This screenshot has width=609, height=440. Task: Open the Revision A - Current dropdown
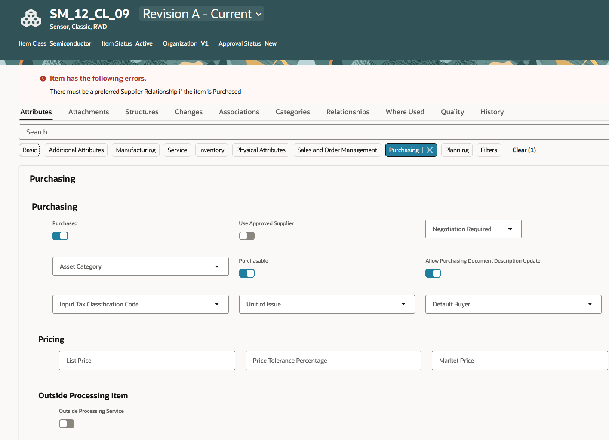202,14
